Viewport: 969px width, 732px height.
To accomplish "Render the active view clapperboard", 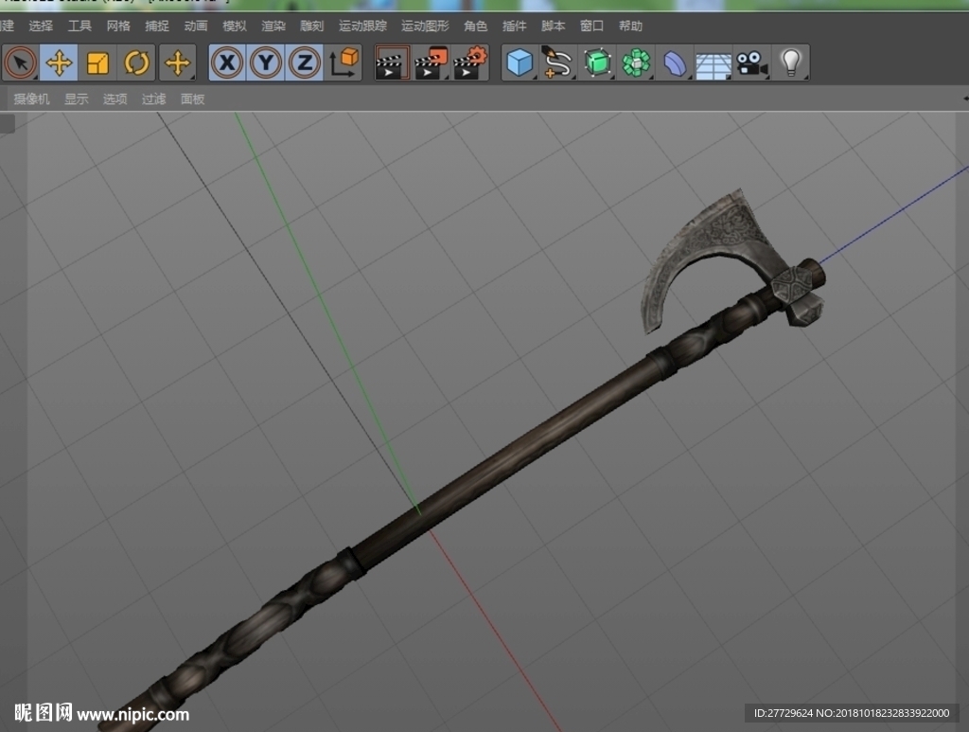I will (392, 62).
